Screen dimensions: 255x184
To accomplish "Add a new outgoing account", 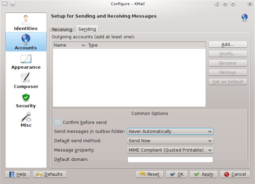I will coord(228,45).
